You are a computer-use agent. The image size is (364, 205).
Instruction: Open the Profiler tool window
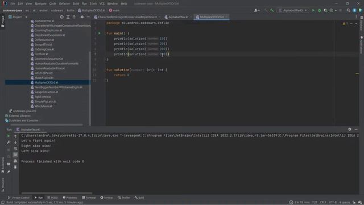point(124,198)
